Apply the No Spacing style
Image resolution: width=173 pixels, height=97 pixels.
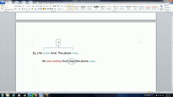tap(77, 8)
